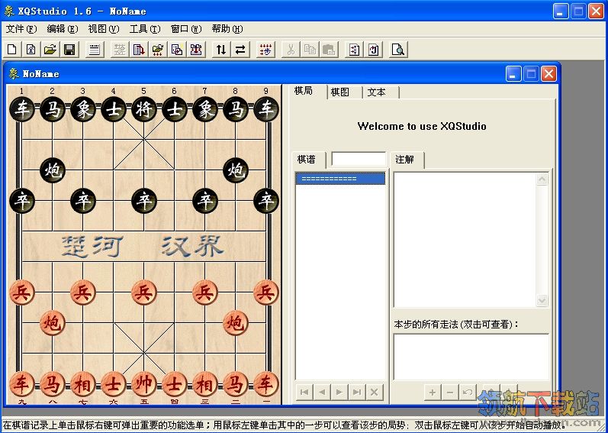
Task: Switch to the 棋局 tab
Action: 304,91
